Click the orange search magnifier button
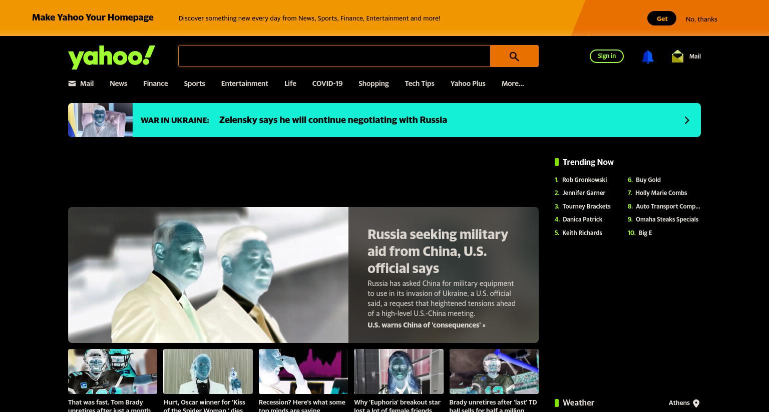 (x=514, y=56)
